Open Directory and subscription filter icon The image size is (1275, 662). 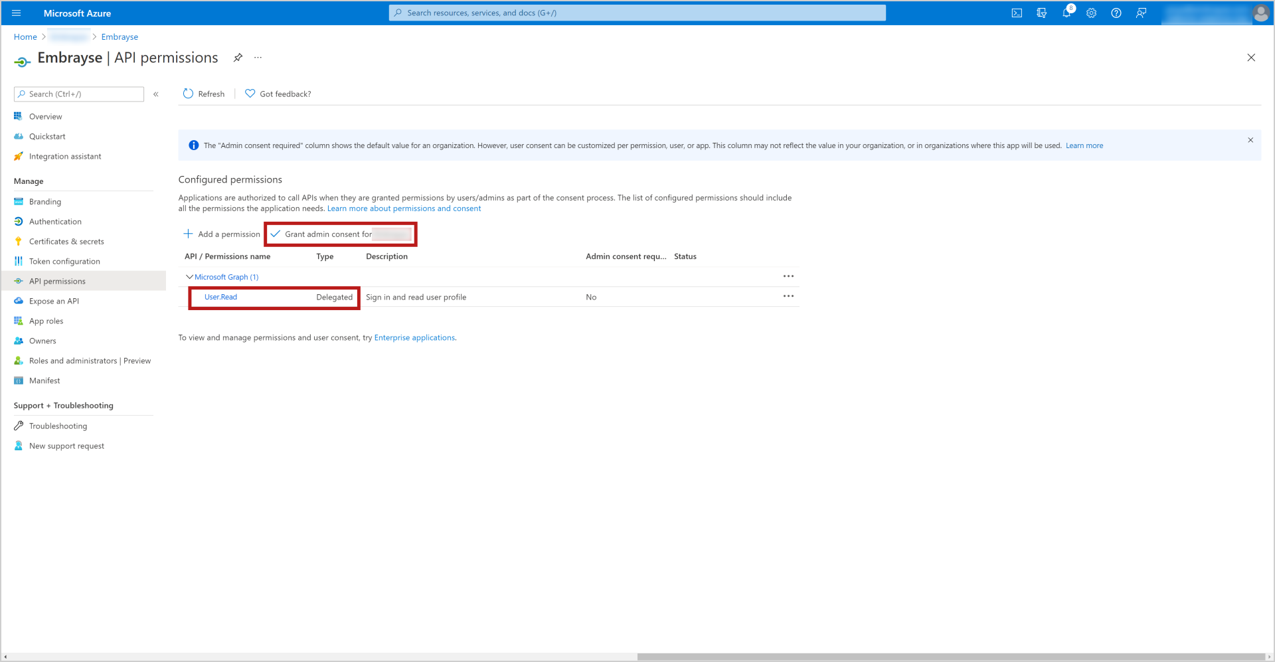point(1041,13)
